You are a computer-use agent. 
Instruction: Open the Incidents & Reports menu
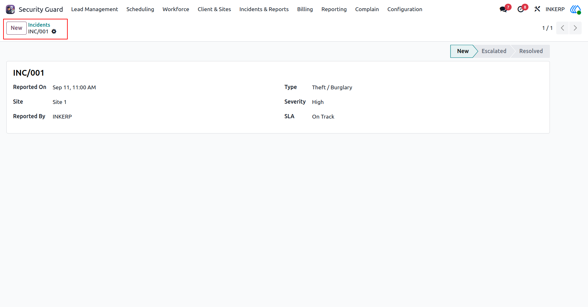tap(264, 9)
